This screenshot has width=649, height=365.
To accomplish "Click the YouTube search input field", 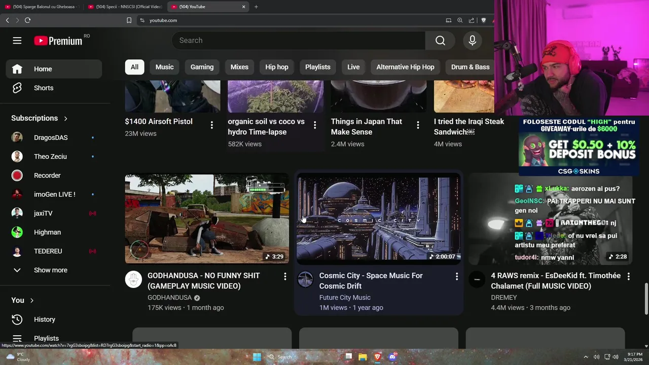I will [x=299, y=41].
